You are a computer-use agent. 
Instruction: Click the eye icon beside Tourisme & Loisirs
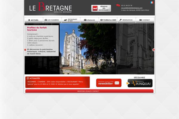click(101, 20)
